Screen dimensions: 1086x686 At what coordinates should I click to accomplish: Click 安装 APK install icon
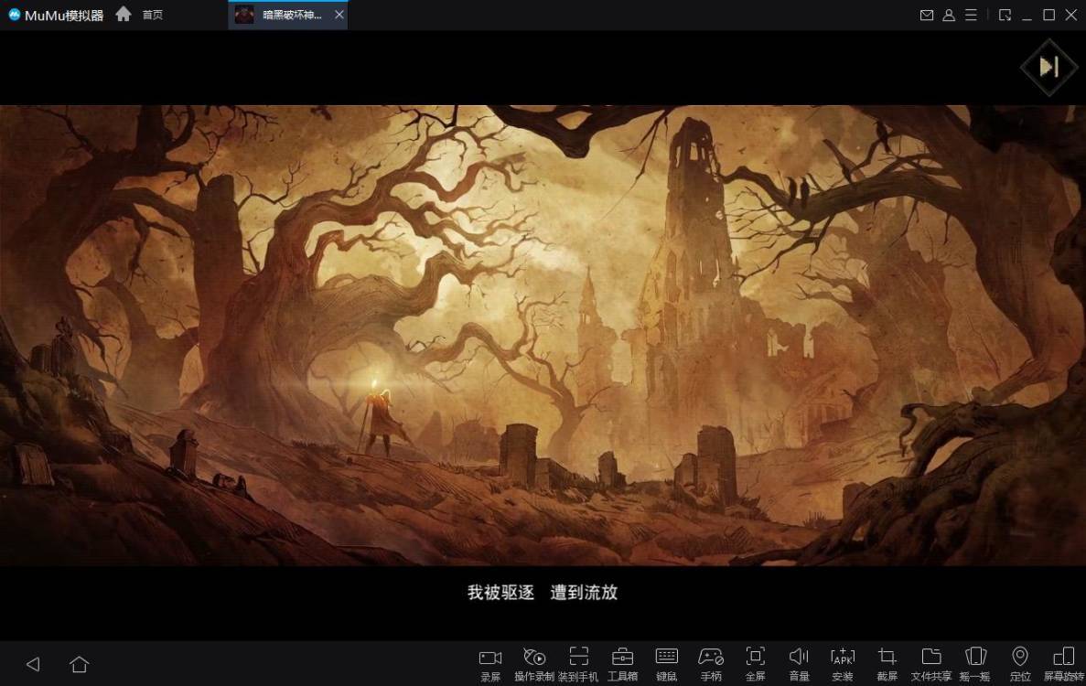843,665
